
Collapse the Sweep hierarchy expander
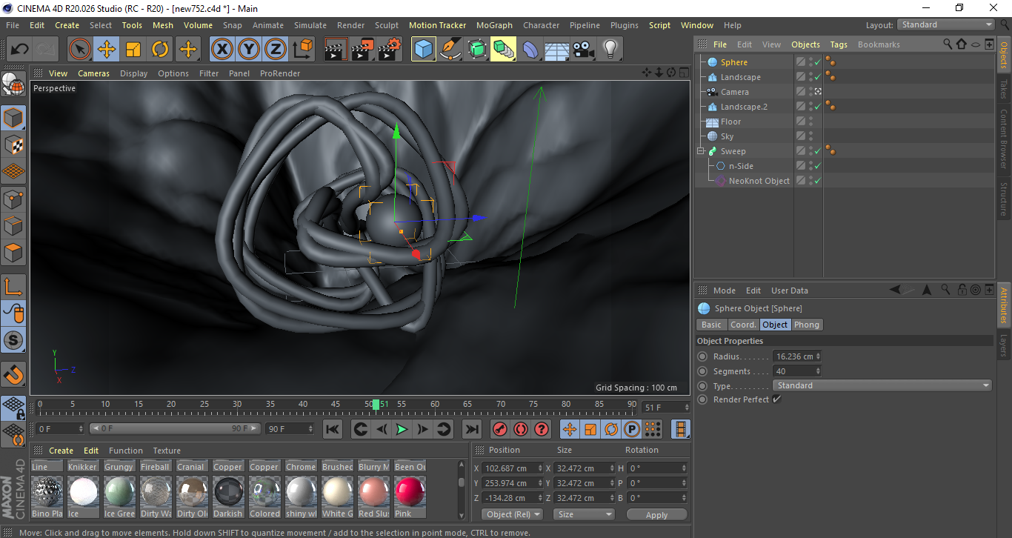click(x=700, y=150)
